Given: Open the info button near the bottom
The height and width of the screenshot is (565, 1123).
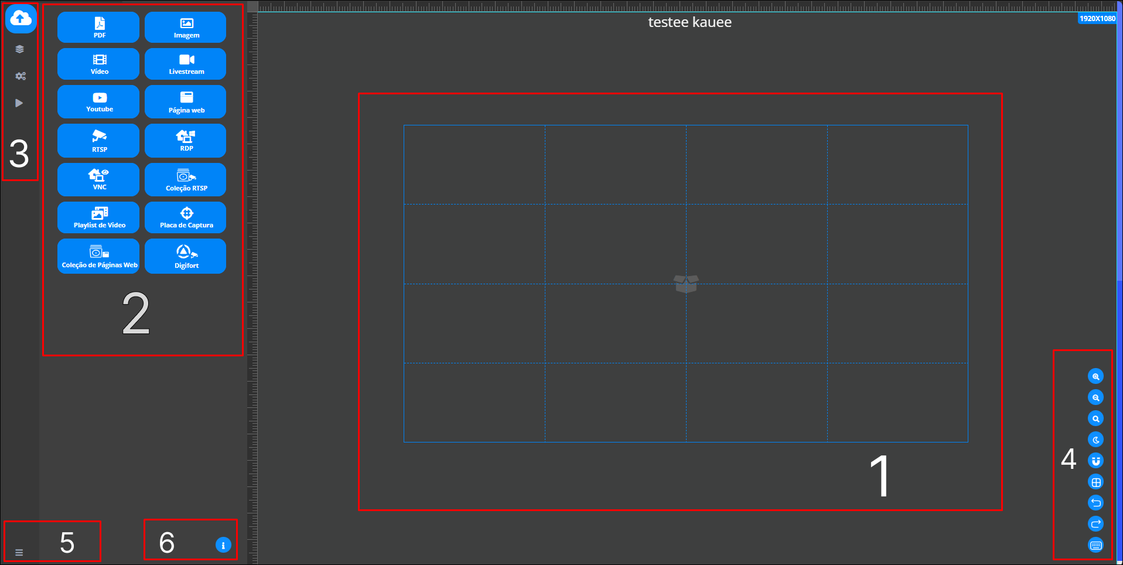Looking at the screenshot, I should pos(223,544).
